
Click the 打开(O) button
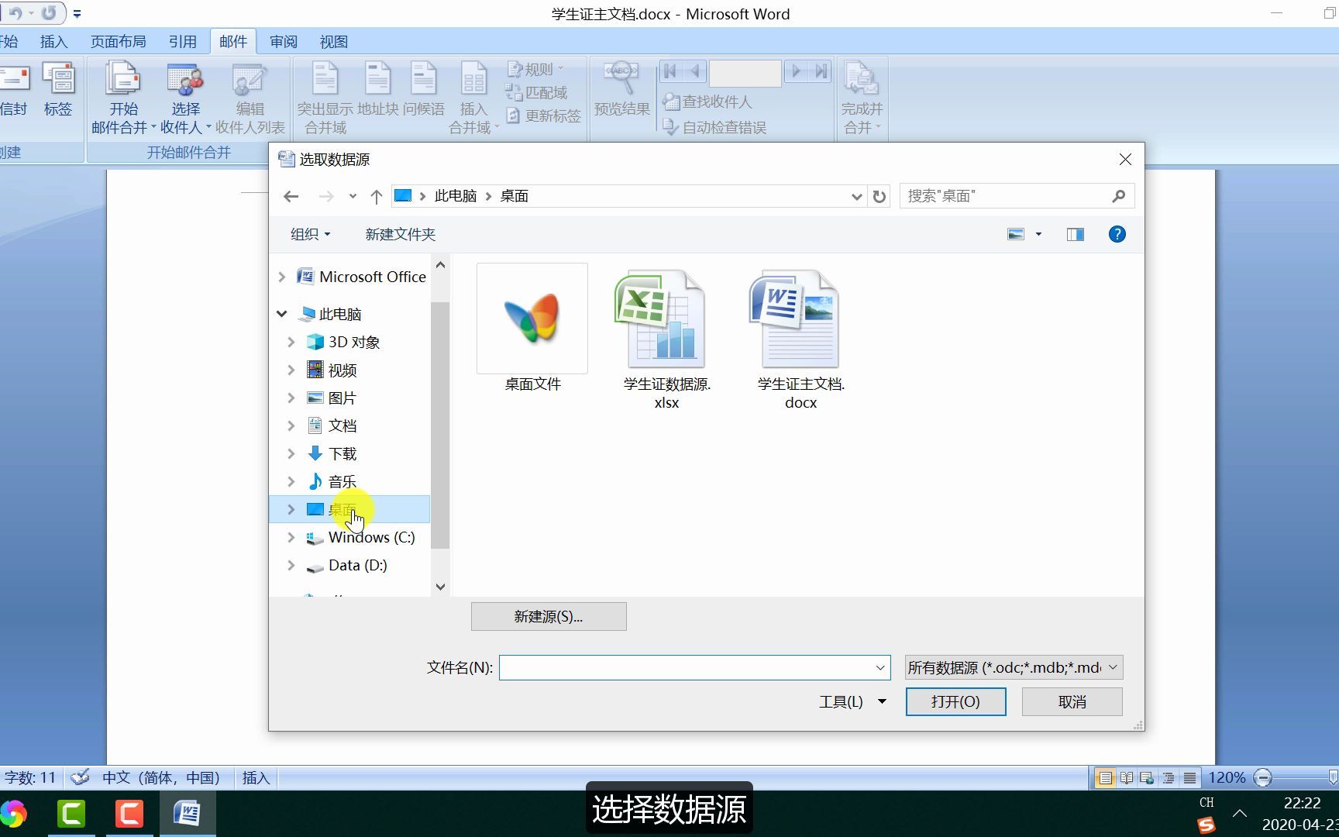point(955,701)
